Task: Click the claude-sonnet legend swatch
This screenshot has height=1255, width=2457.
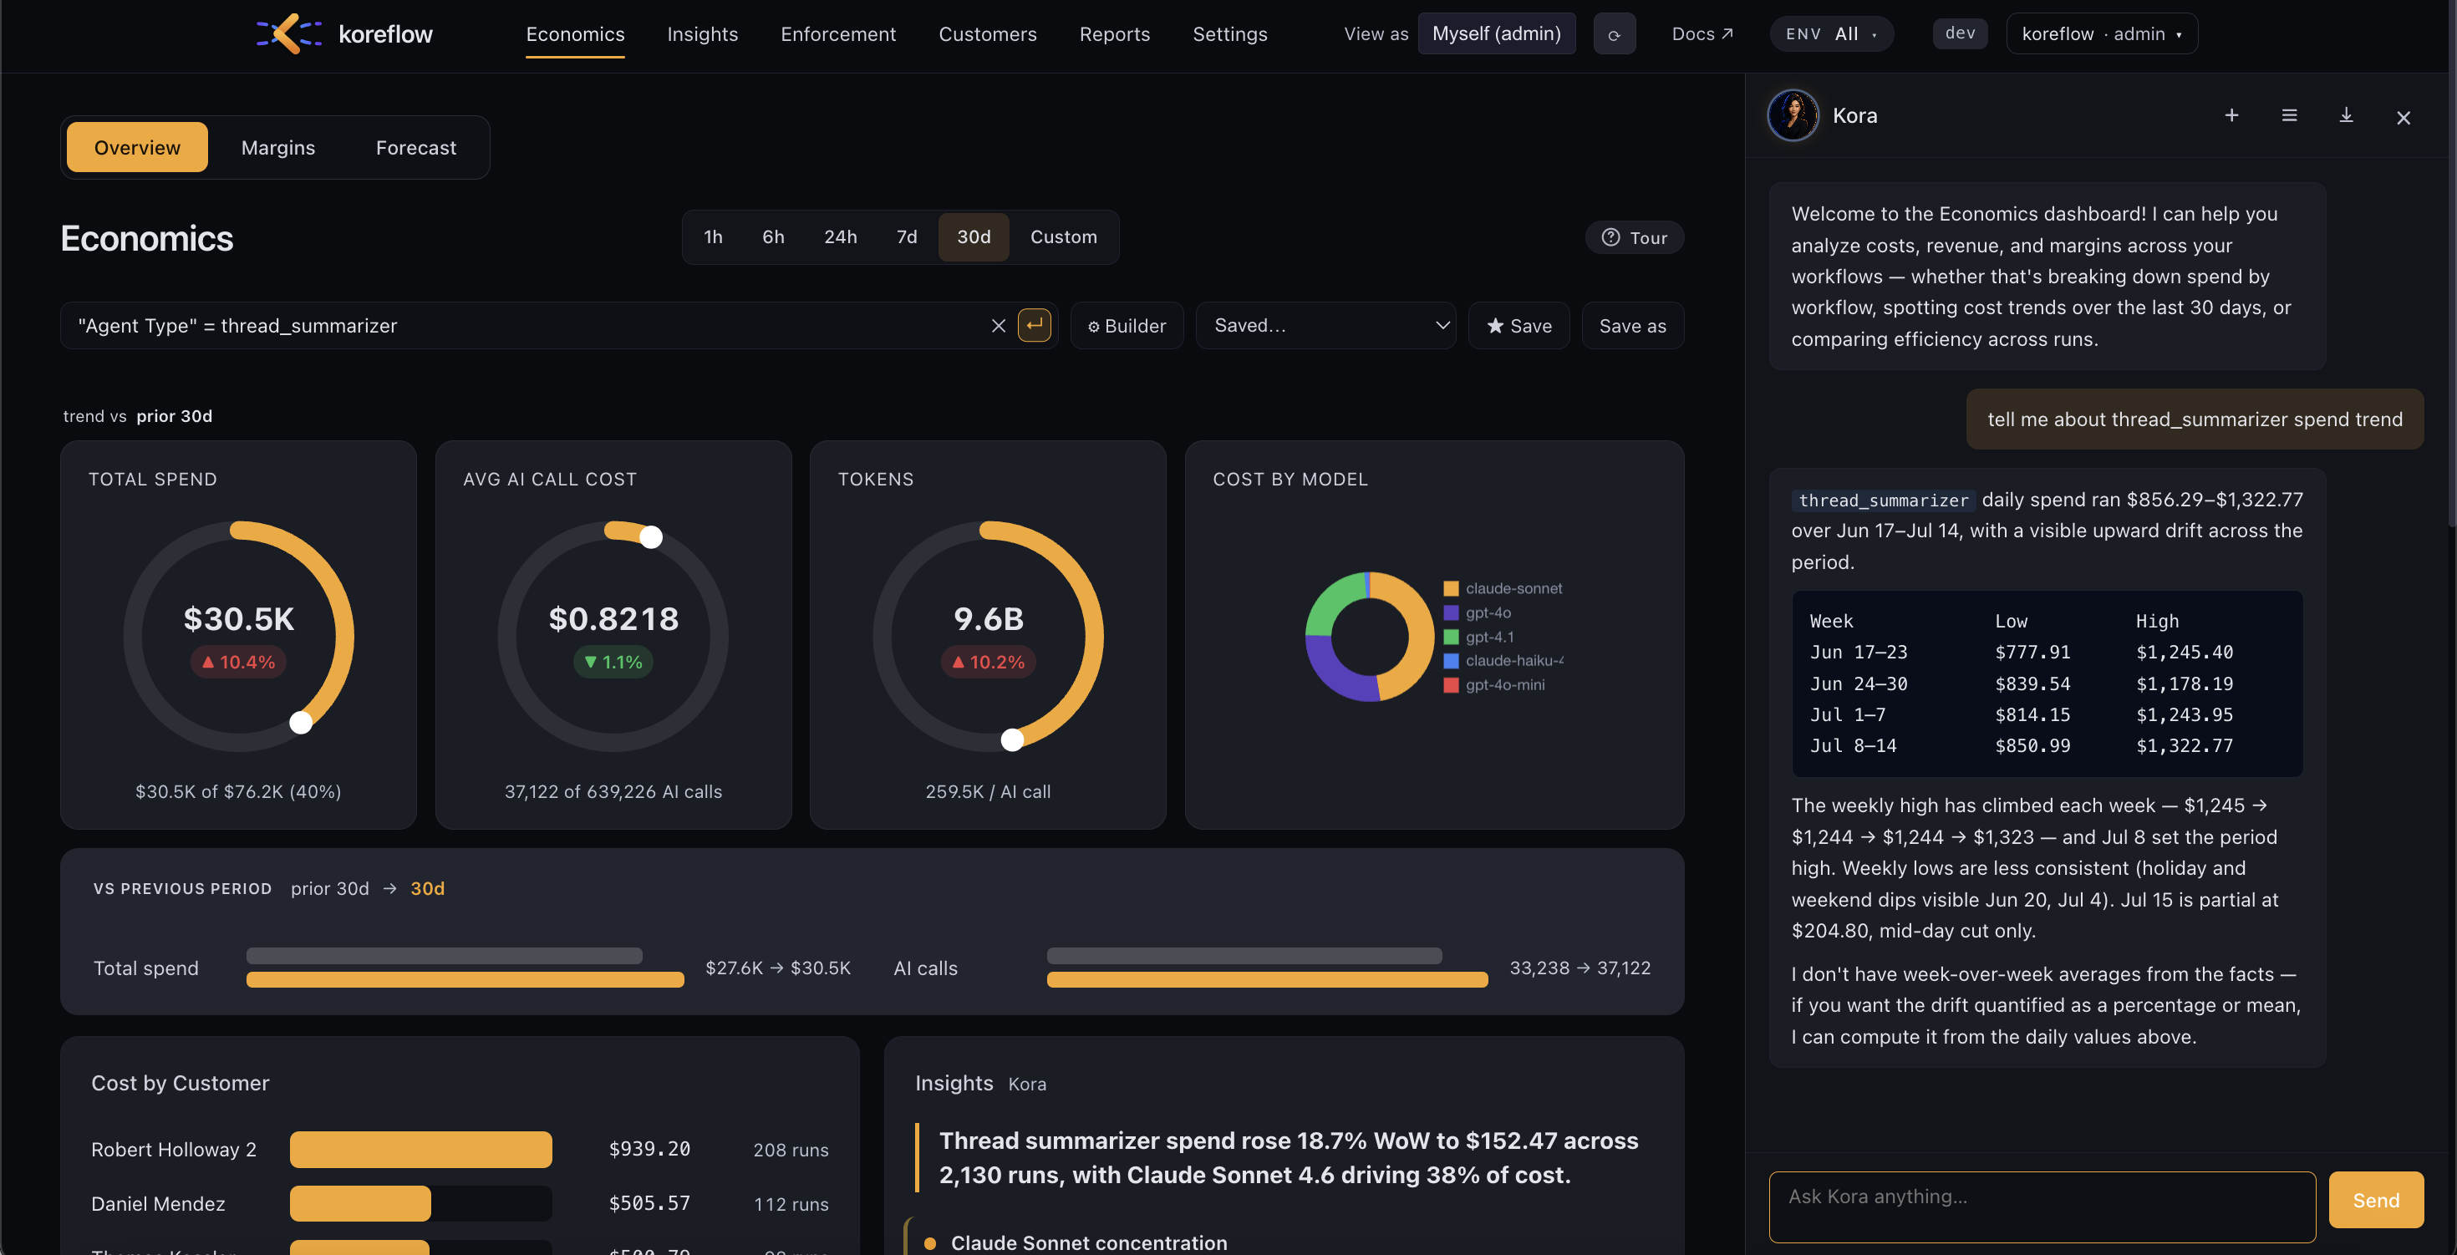Action: [1451, 589]
